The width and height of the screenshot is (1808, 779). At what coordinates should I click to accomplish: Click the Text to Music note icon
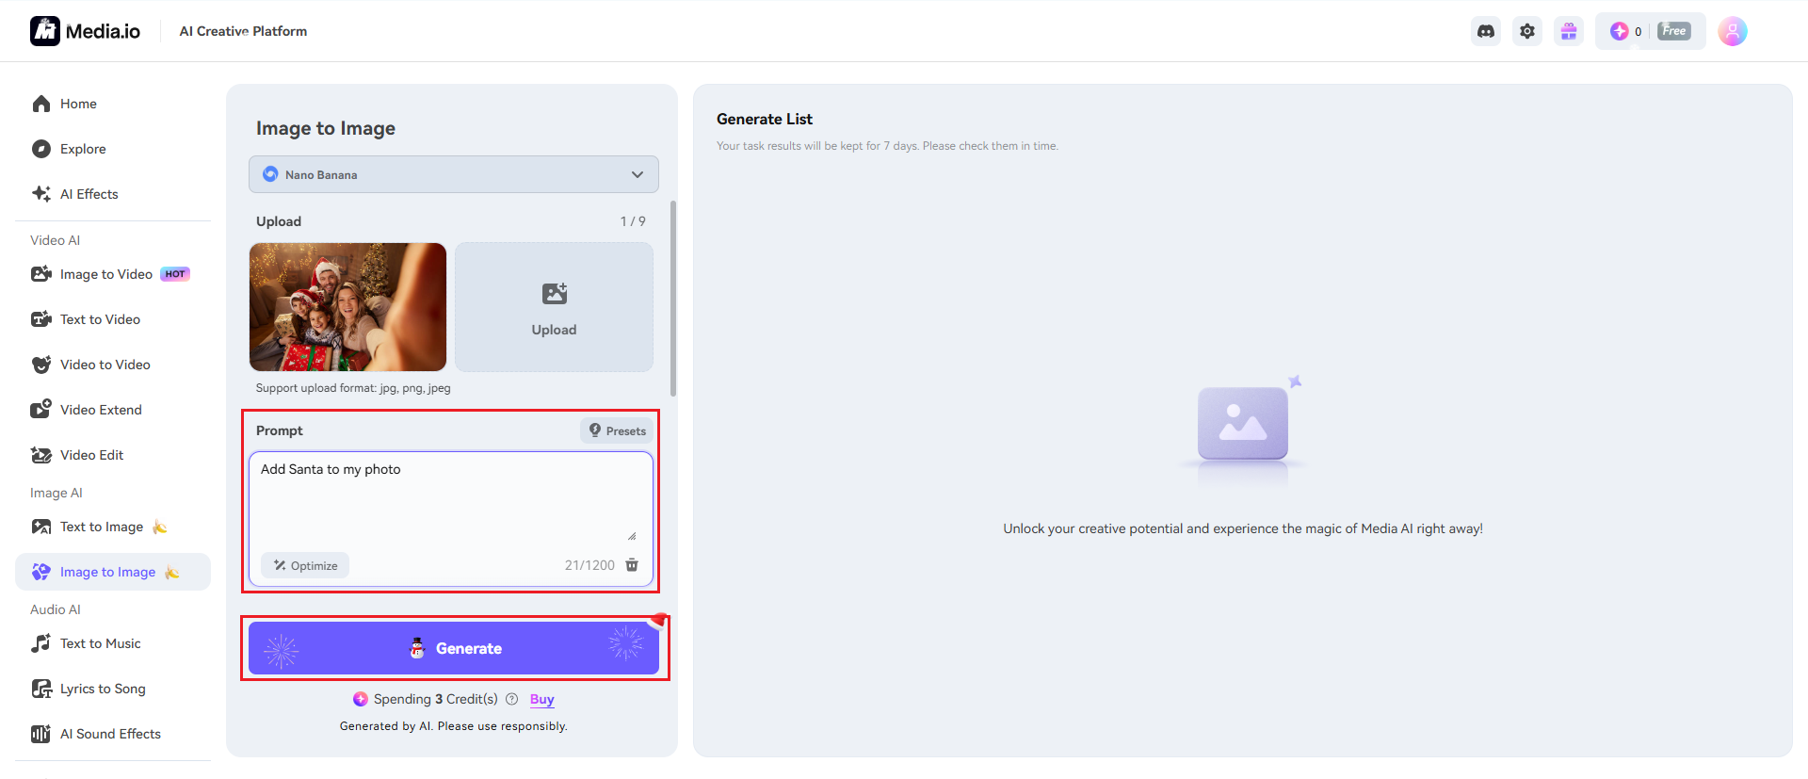[x=41, y=643]
